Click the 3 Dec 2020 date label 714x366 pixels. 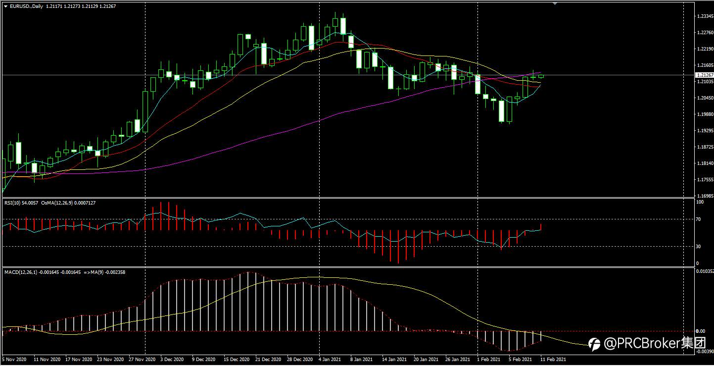pos(173,359)
